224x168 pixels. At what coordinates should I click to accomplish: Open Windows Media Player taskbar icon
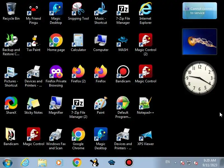coord(59,163)
